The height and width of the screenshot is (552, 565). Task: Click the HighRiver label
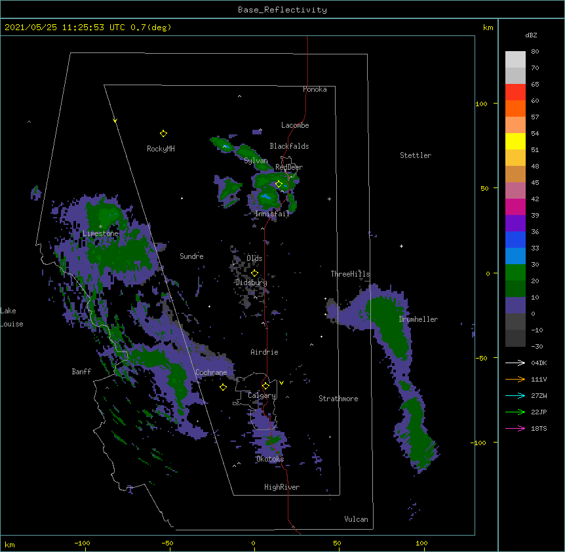pos(282,487)
